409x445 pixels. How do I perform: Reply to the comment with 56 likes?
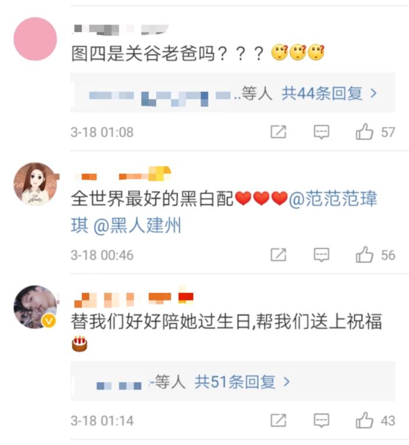(x=321, y=255)
